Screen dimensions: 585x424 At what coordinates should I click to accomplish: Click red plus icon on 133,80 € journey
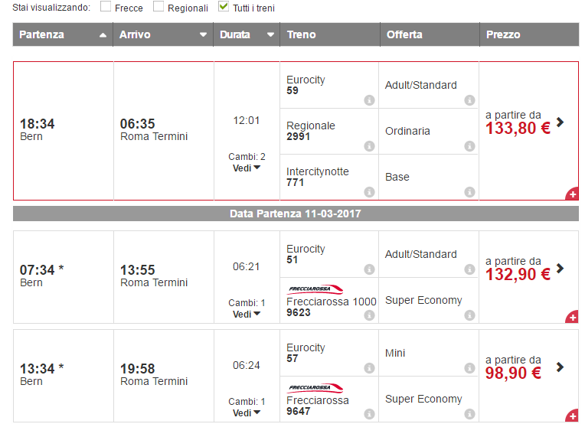[571, 194]
